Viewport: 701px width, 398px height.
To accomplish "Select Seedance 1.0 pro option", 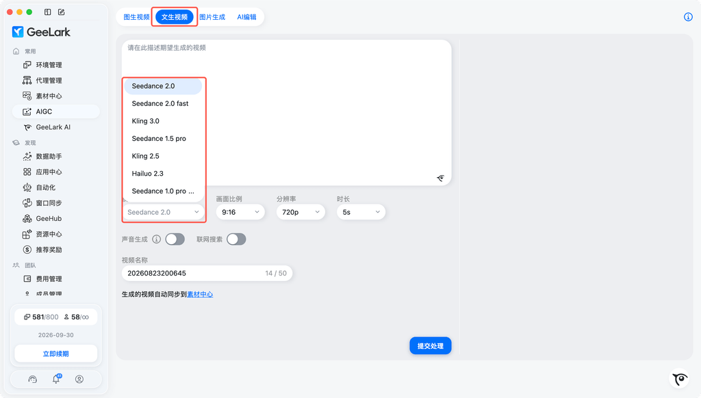I will coord(163,191).
